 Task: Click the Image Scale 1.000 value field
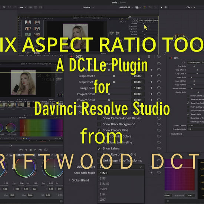click(138, 88)
